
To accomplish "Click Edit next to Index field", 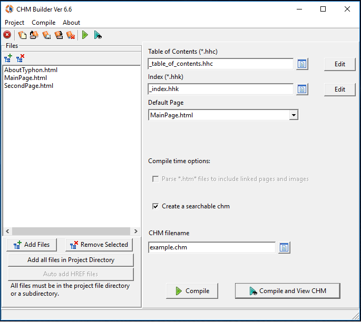I will 340,89.
